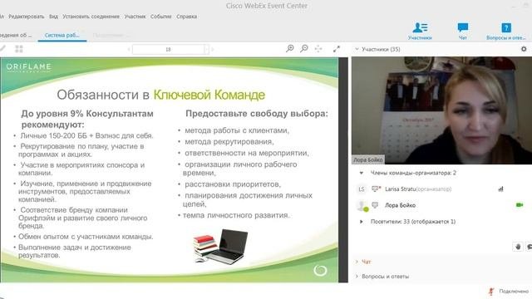Click the slide number input field

coord(169,50)
